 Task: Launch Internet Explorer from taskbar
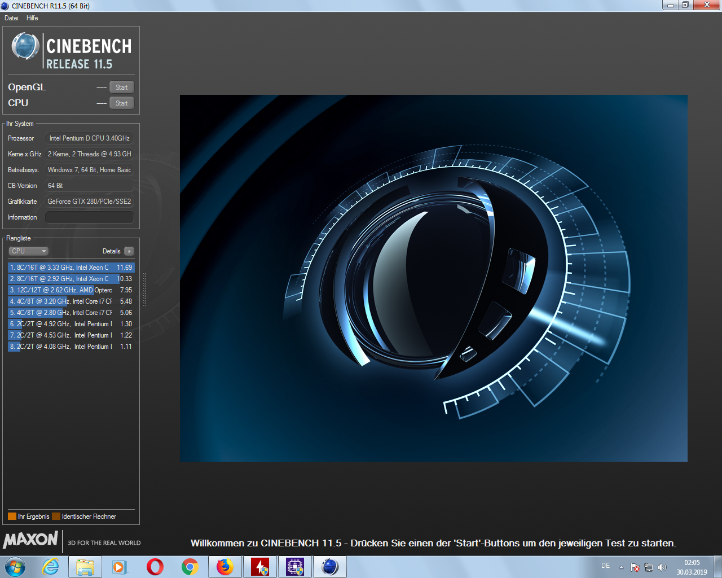coord(51,567)
